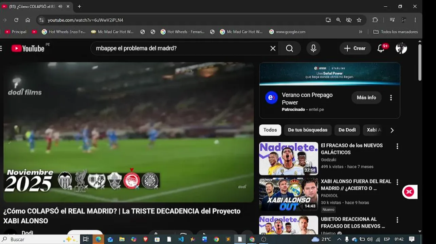The height and width of the screenshot is (244, 436).
Task: Click the main video player area
Action: coord(129,132)
